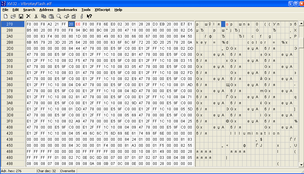304x174 pixels.
Task: Select address row 420
Action: (13, 133)
